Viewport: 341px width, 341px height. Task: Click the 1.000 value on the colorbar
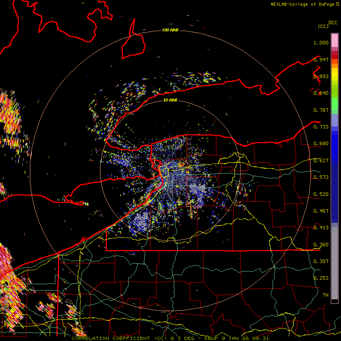click(x=321, y=42)
